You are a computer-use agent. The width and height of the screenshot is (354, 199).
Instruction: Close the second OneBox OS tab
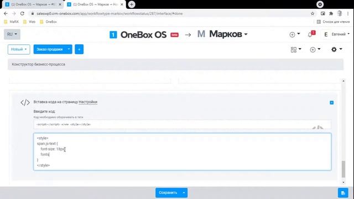click(122, 4)
